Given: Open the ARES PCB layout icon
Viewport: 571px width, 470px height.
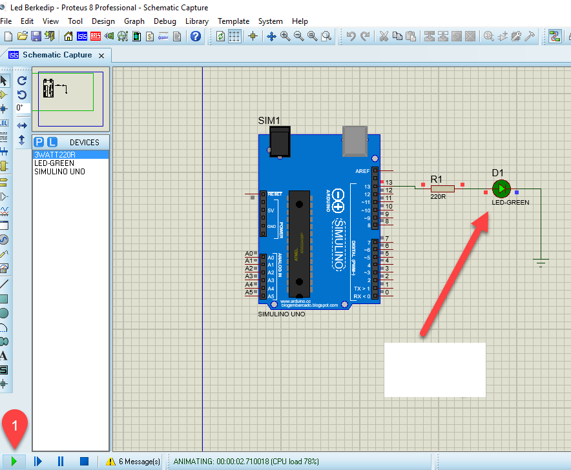Looking at the screenshot, I should [96, 36].
